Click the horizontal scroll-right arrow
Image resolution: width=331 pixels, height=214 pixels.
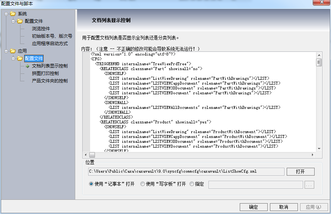tap(313, 155)
